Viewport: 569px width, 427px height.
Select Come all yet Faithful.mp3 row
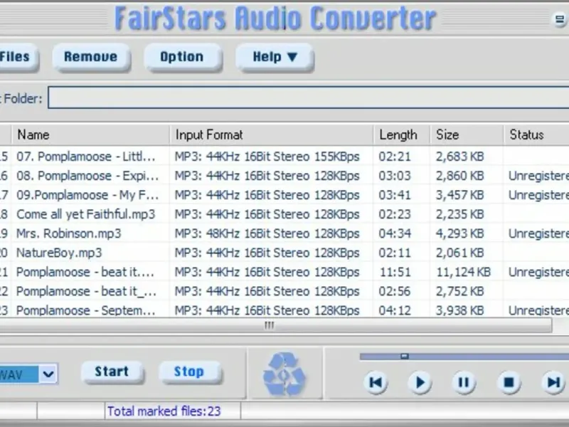coord(284,214)
